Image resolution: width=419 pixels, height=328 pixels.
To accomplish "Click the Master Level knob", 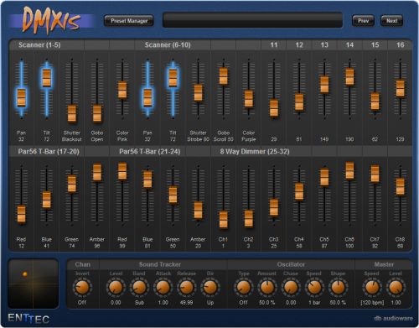I will click(x=396, y=288).
